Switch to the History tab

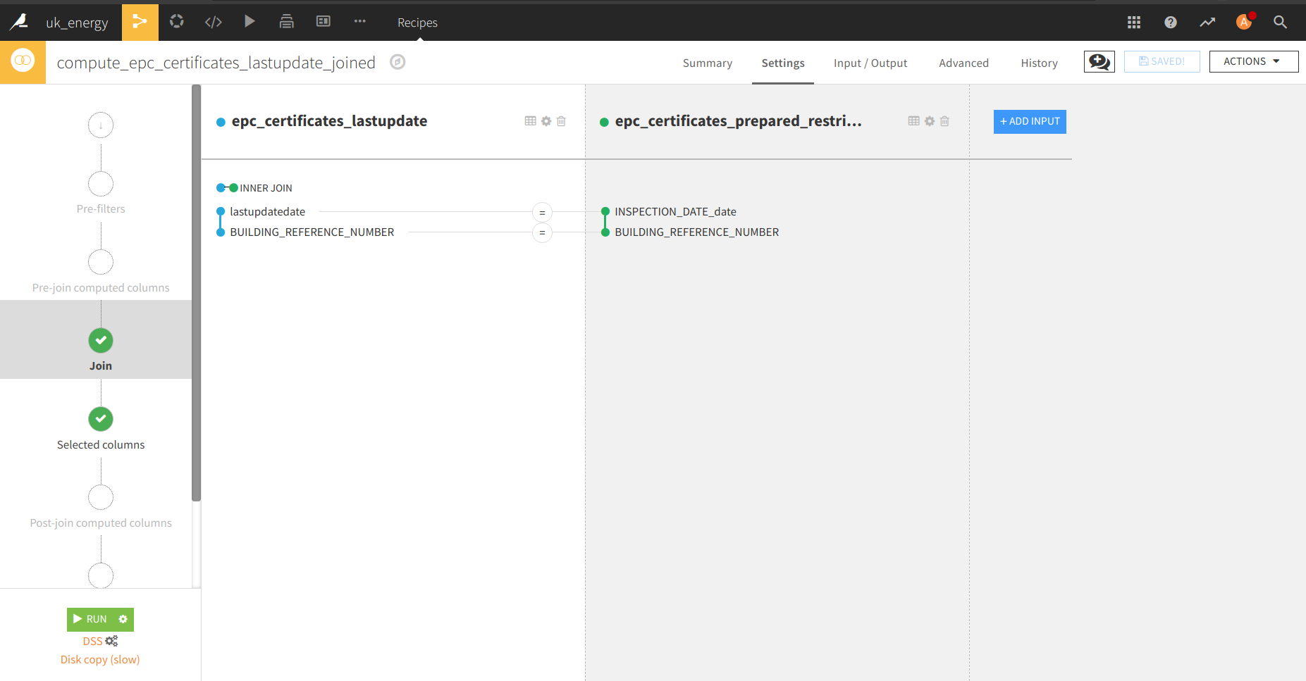(x=1039, y=63)
